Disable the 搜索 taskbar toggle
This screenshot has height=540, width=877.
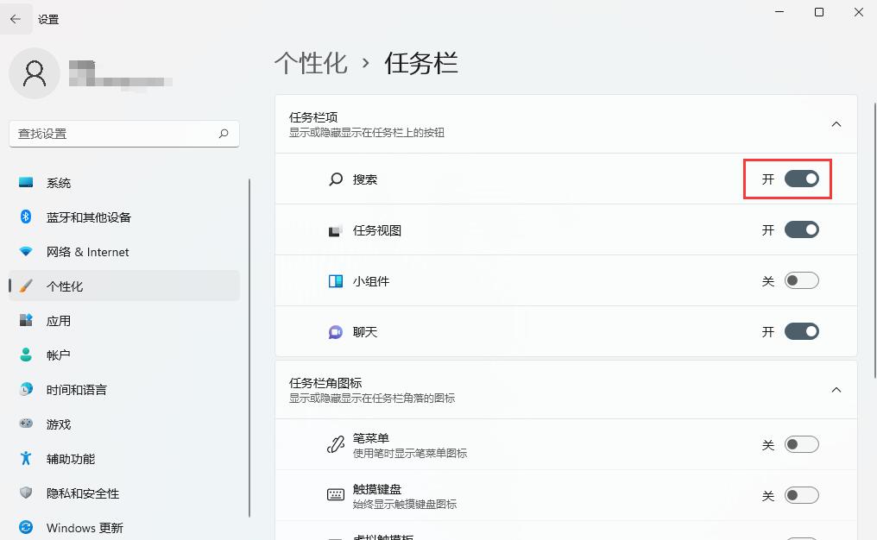pyautogui.click(x=801, y=179)
